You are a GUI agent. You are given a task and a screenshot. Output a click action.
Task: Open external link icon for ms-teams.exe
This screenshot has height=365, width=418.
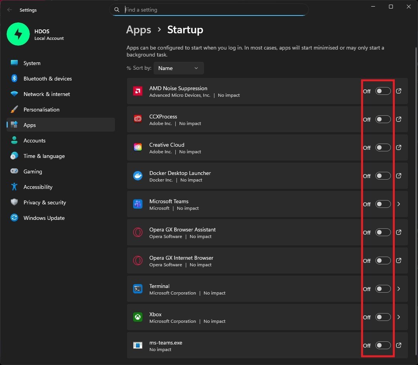pos(399,346)
